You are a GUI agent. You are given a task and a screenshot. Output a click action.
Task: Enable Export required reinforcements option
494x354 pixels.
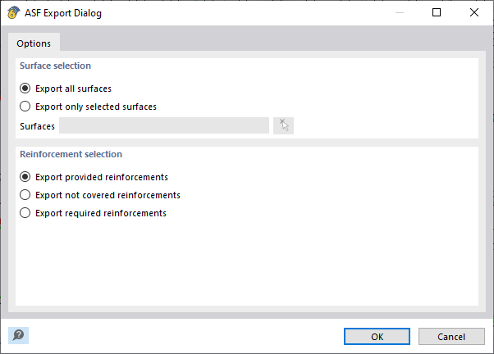click(25, 213)
